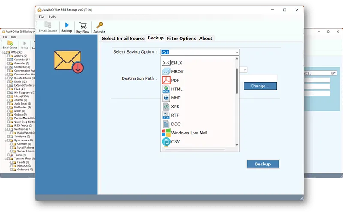Select the XPS code icon in format list
The width and height of the screenshot is (343, 212).
pyautogui.click(x=166, y=107)
